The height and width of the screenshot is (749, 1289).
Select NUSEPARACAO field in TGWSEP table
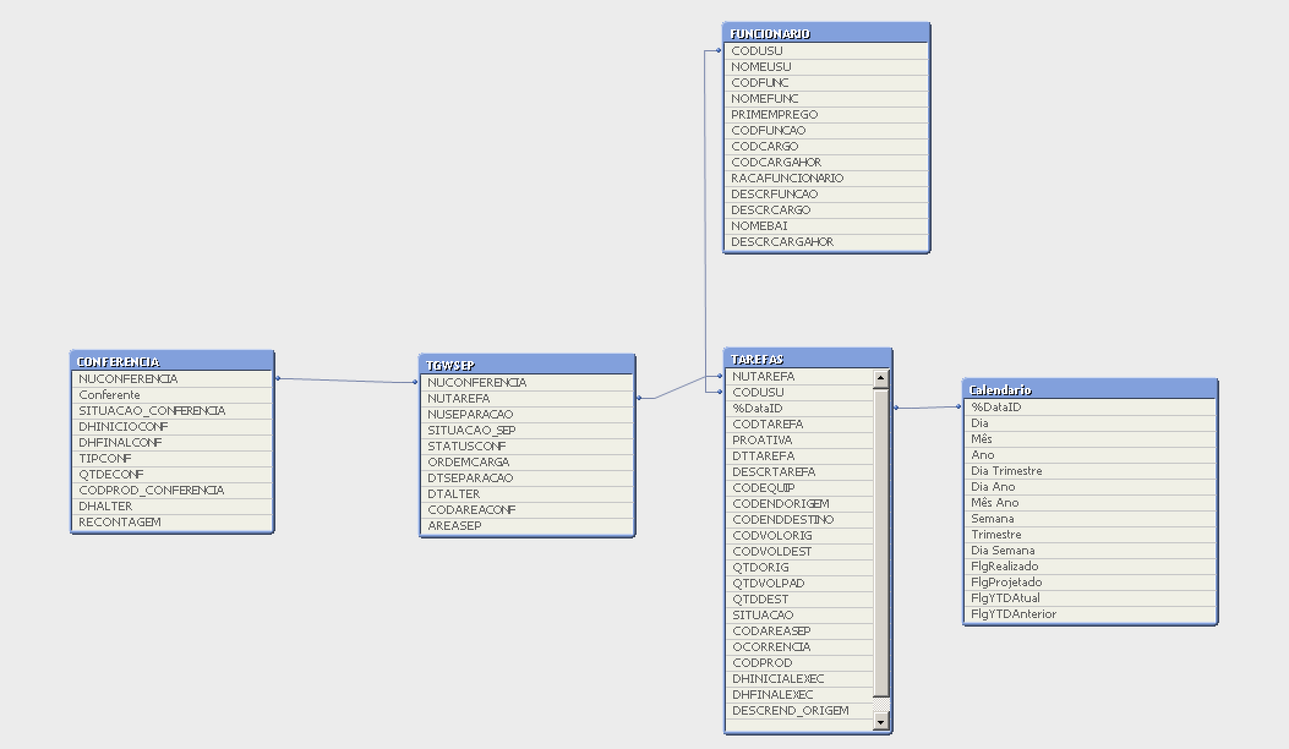tap(470, 414)
